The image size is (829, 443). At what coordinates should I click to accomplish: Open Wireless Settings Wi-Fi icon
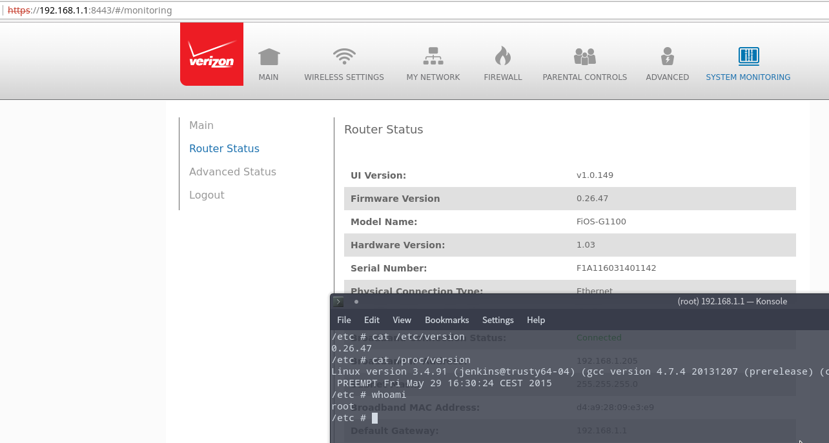click(344, 57)
